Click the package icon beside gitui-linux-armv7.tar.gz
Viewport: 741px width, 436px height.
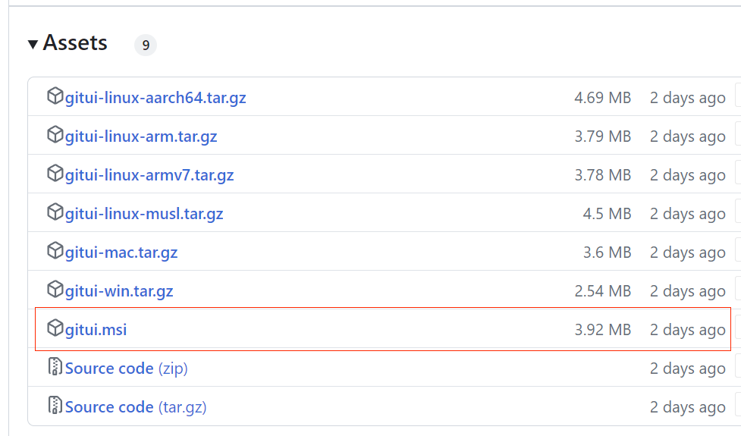55,174
